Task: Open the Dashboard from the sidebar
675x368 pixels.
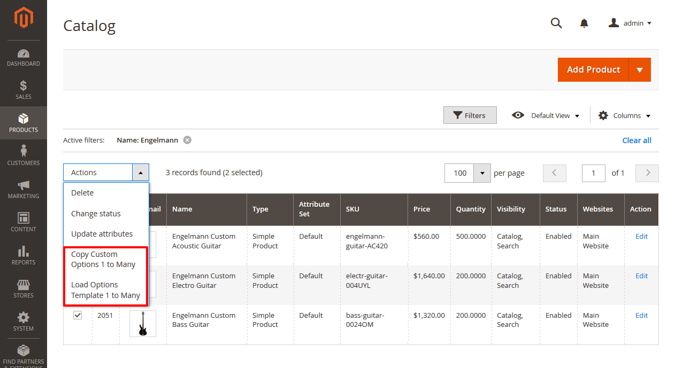Action: [x=24, y=56]
